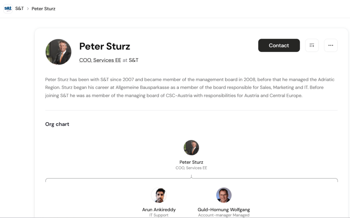Click the Org chart section heading
This screenshot has height=218, width=350.
point(57,124)
